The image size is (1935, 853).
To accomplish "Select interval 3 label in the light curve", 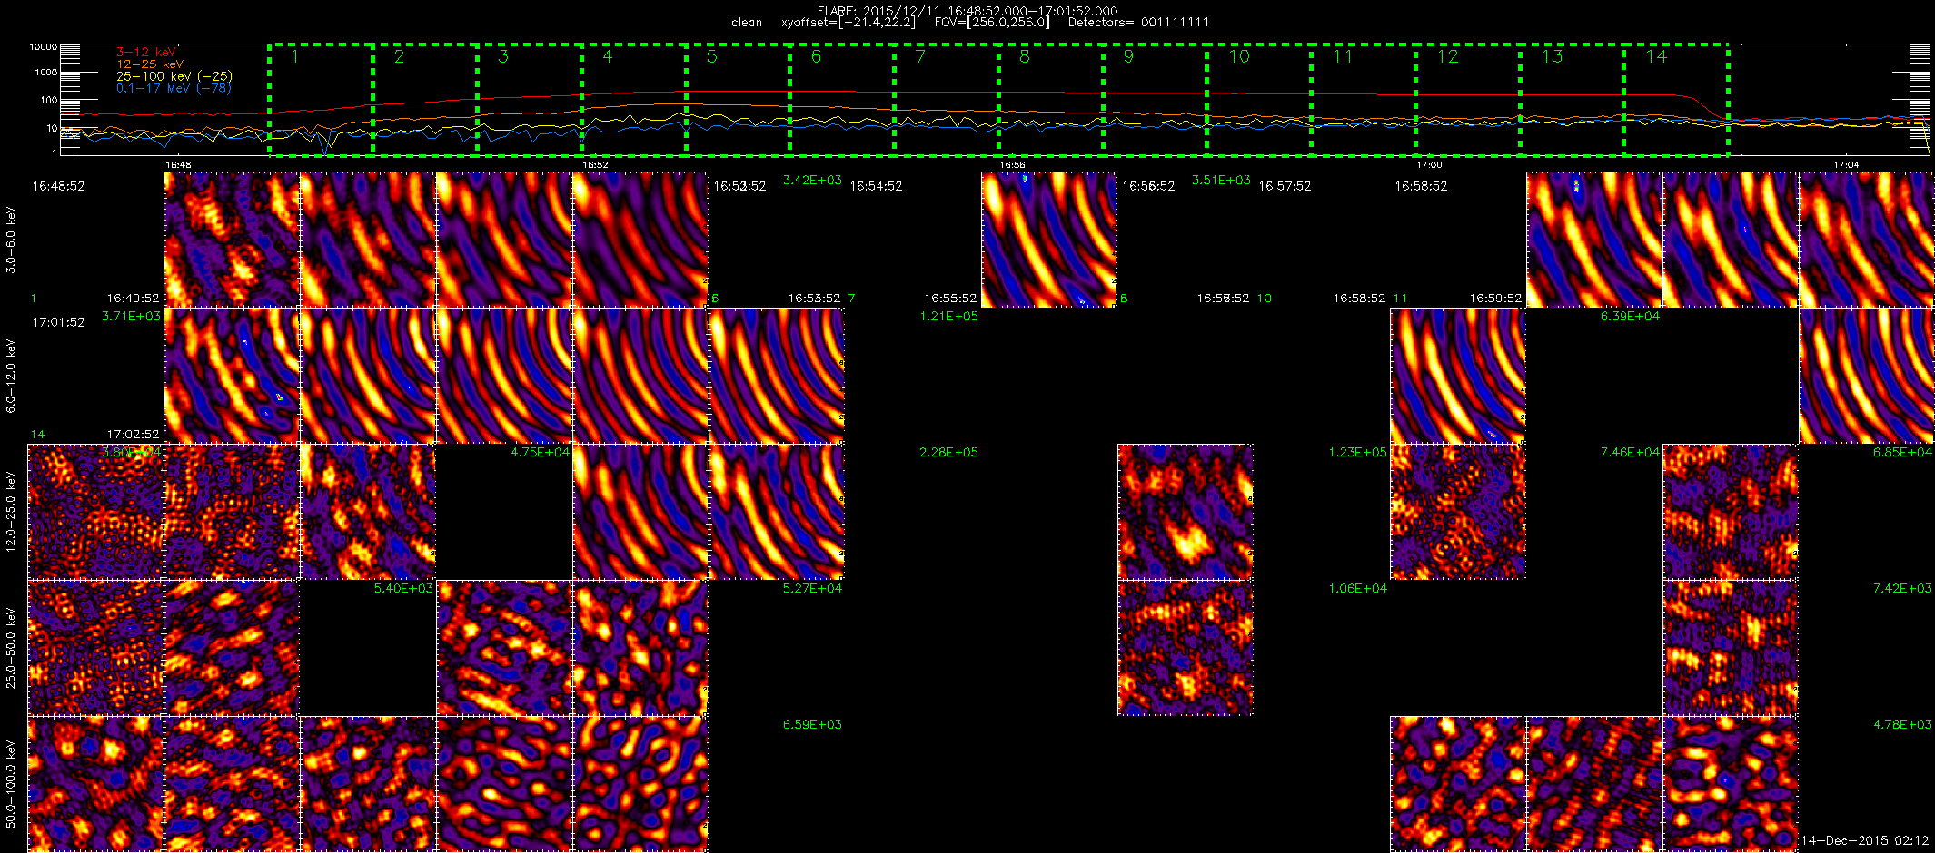I will click(503, 56).
